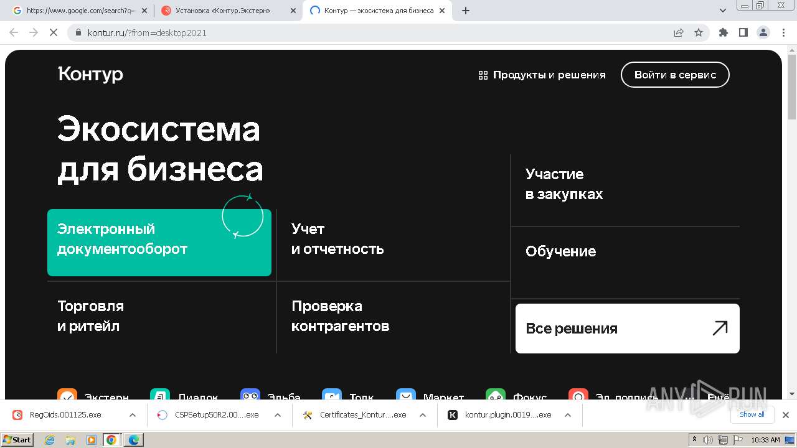The height and width of the screenshot is (448, 797).
Task: Open the Action Center flag icon
Action: [737, 440]
